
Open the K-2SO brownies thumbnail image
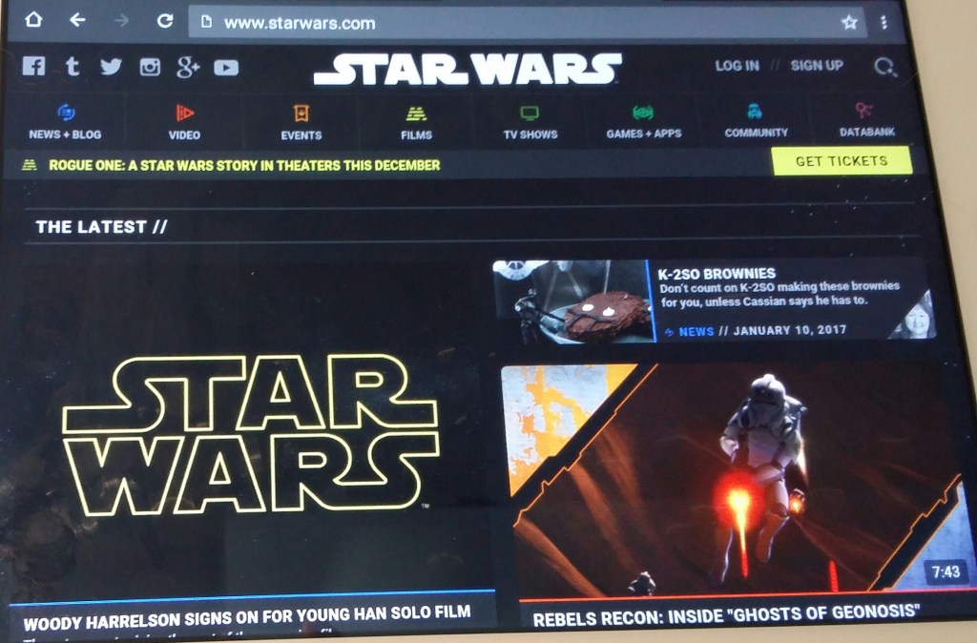(x=573, y=301)
